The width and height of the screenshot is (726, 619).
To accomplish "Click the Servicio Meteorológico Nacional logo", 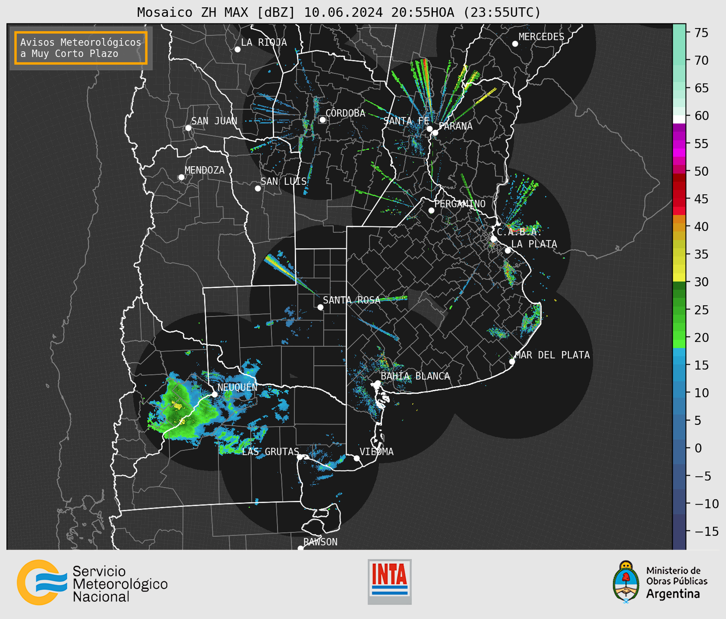I will 92,582.
